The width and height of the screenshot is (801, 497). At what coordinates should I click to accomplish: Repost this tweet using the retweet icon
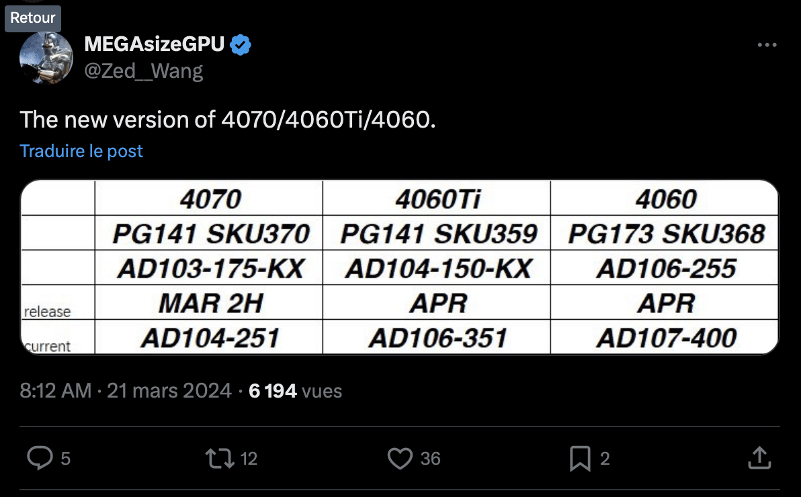click(x=220, y=458)
